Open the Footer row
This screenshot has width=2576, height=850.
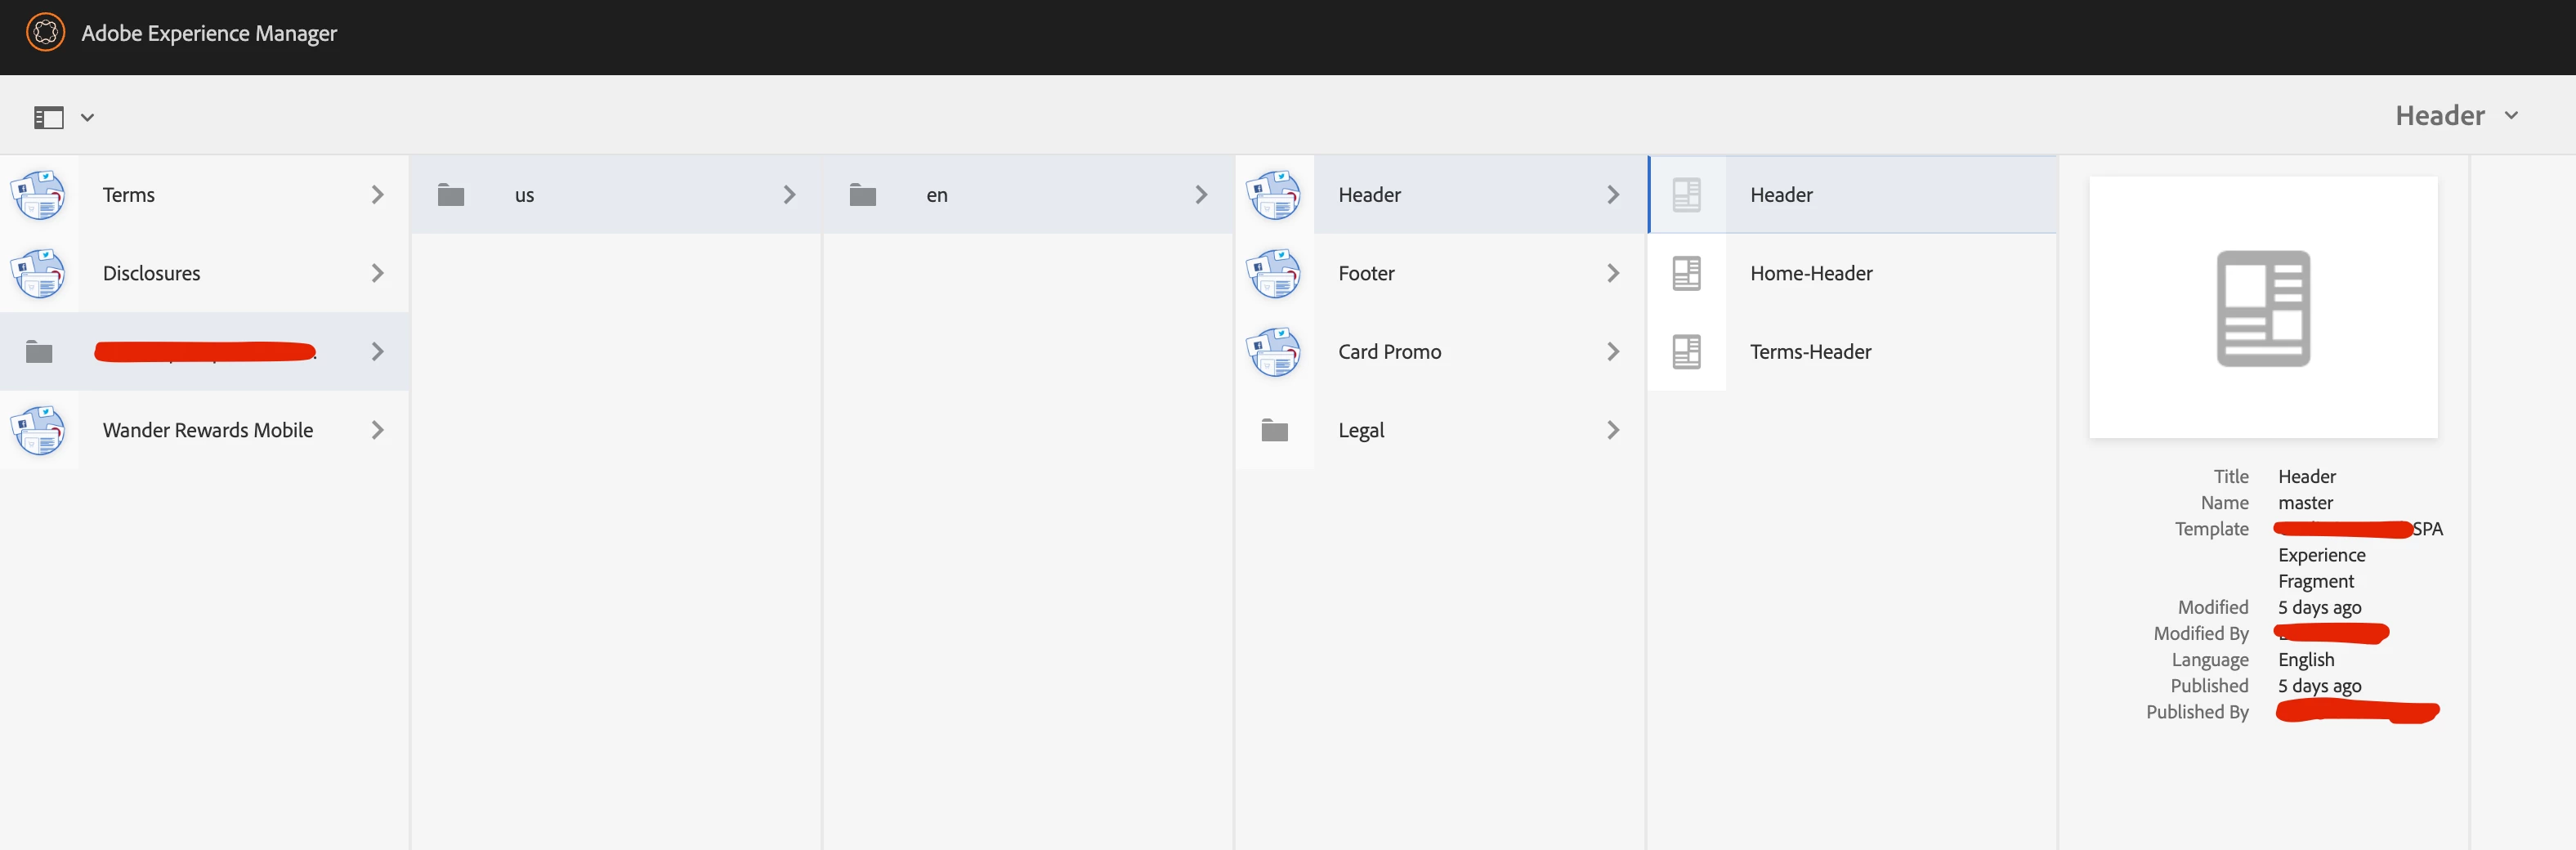pyautogui.click(x=1440, y=273)
